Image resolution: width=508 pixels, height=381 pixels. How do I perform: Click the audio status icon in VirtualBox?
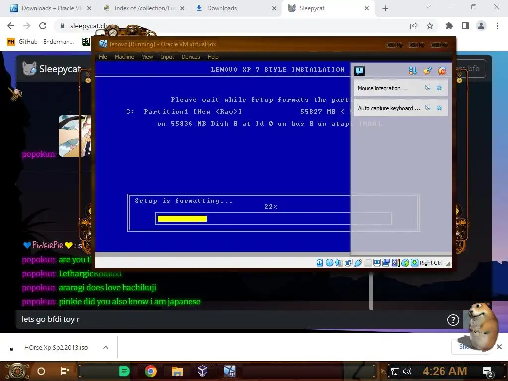click(x=339, y=263)
